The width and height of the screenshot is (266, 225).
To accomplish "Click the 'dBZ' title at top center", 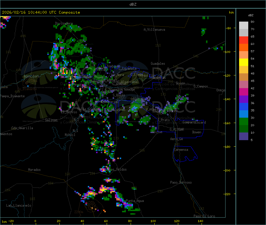I will [x=133, y=4].
